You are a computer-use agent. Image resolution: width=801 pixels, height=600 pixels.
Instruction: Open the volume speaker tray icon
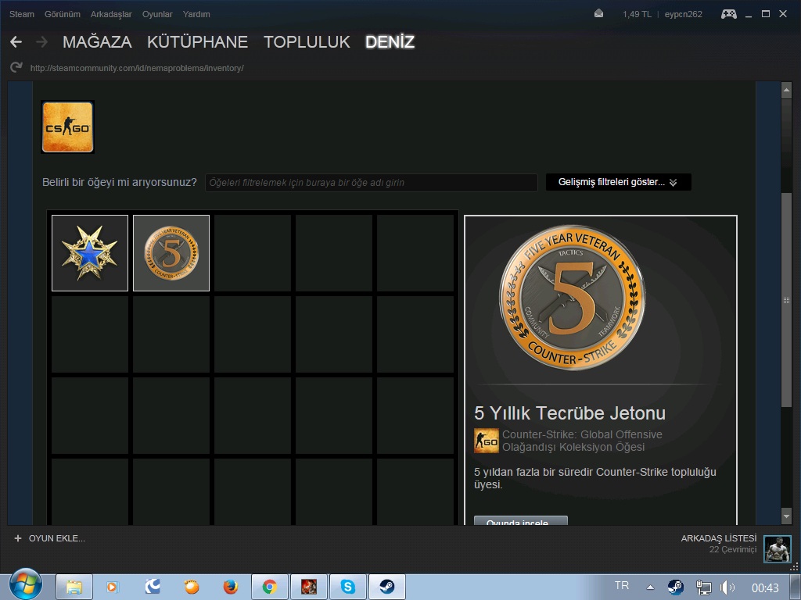point(727,587)
